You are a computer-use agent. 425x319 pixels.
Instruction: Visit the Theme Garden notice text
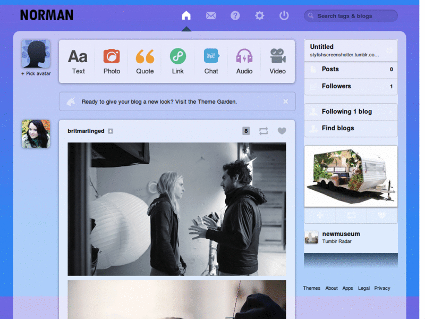tap(159, 102)
